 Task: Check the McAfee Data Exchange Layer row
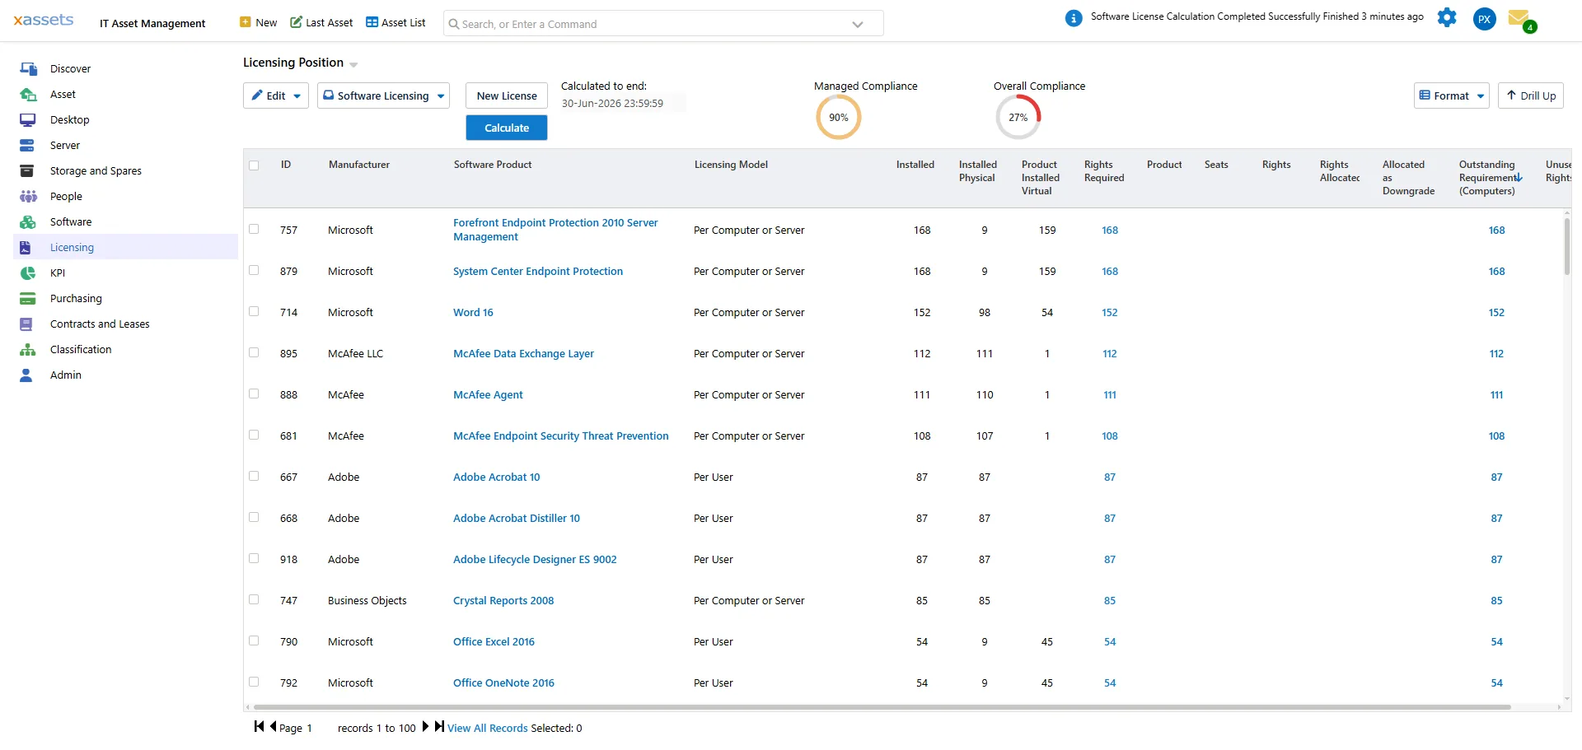[254, 353]
